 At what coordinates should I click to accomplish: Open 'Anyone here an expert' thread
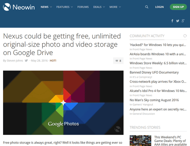pyautogui.click(x=158, y=109)
